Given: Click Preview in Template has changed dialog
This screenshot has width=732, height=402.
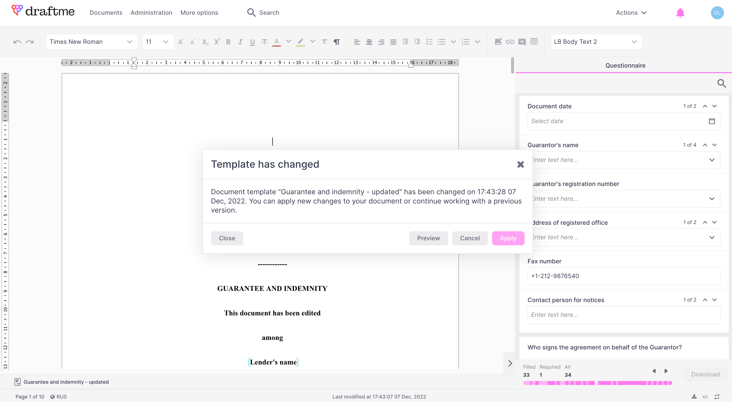Looking at the screenshot, I should coord(428,238).
